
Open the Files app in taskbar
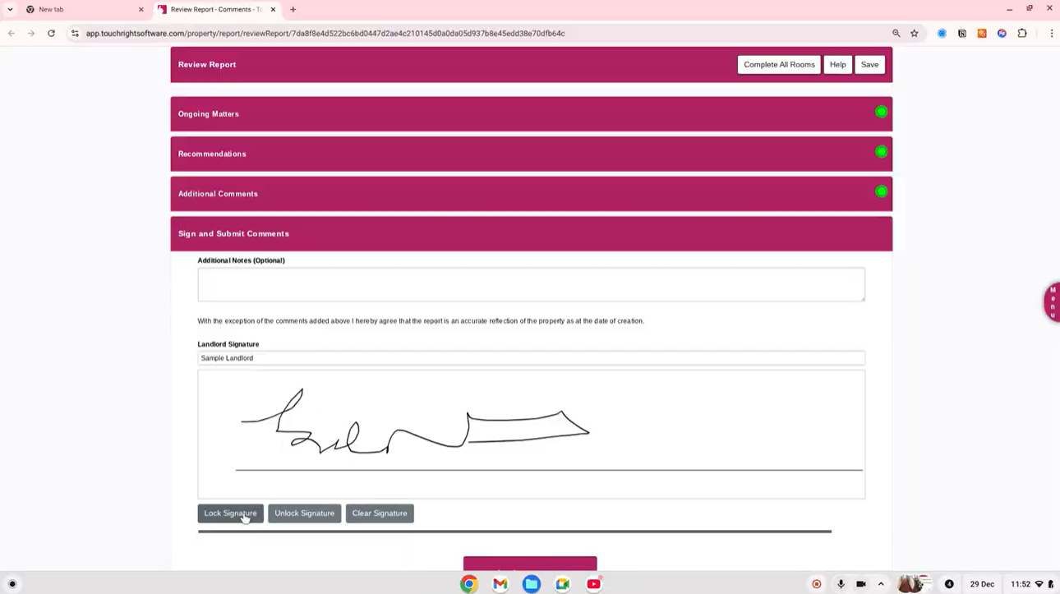(532, 584)
